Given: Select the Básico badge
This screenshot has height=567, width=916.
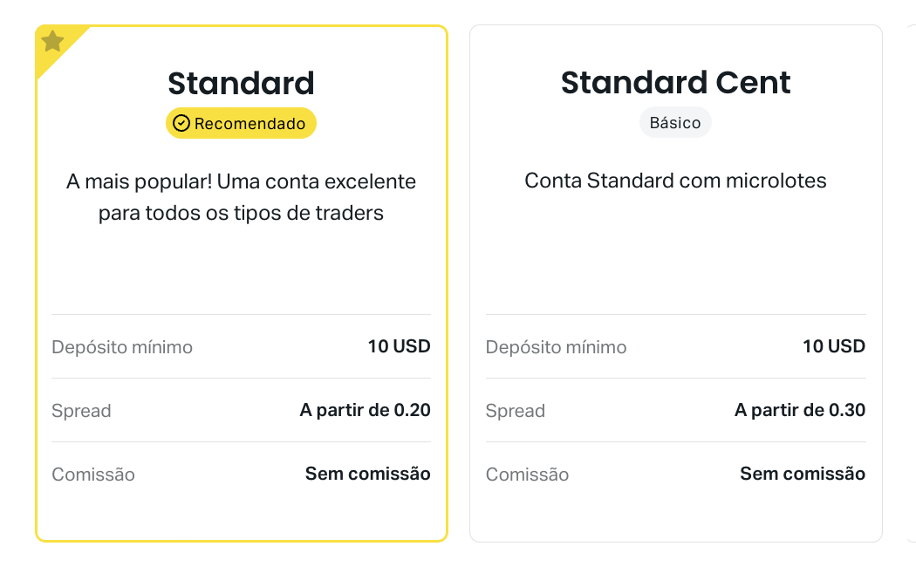Looking at the screenshot, I should tap(675, 123).
